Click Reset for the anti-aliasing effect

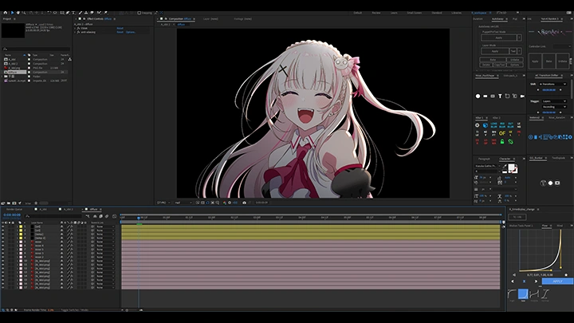(x=120, y=32)
